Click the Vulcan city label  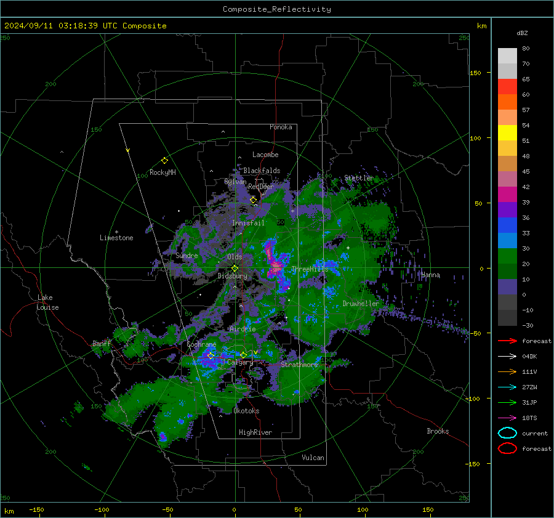click(x=313, y=458)
